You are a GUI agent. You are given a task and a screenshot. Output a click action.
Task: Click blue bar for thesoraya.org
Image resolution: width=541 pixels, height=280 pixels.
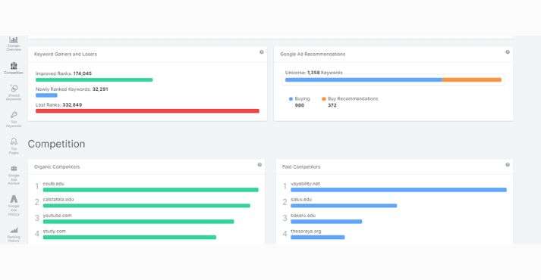pos(318,238)
